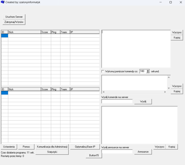This screenshot has width=185, height=165.
Task: Click commands box scroll down arrow
Action: 169,88
